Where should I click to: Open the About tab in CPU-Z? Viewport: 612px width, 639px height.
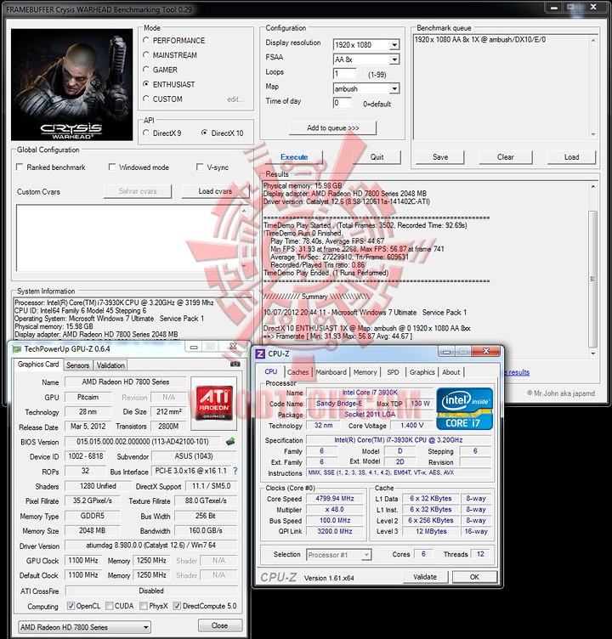click(x=451, y=372)
